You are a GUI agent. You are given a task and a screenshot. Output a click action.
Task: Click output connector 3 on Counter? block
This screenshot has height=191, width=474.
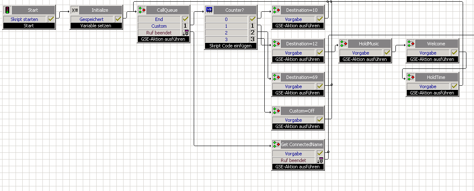click(x=253, y=39)
